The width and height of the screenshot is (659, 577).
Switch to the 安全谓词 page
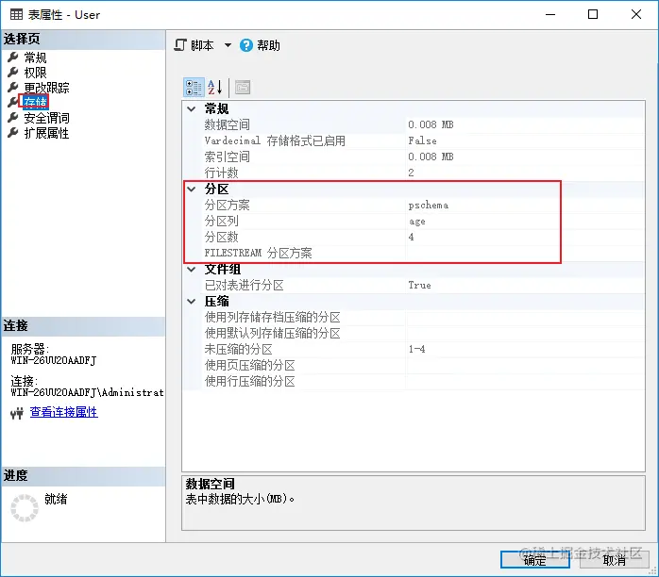[46, 118]
